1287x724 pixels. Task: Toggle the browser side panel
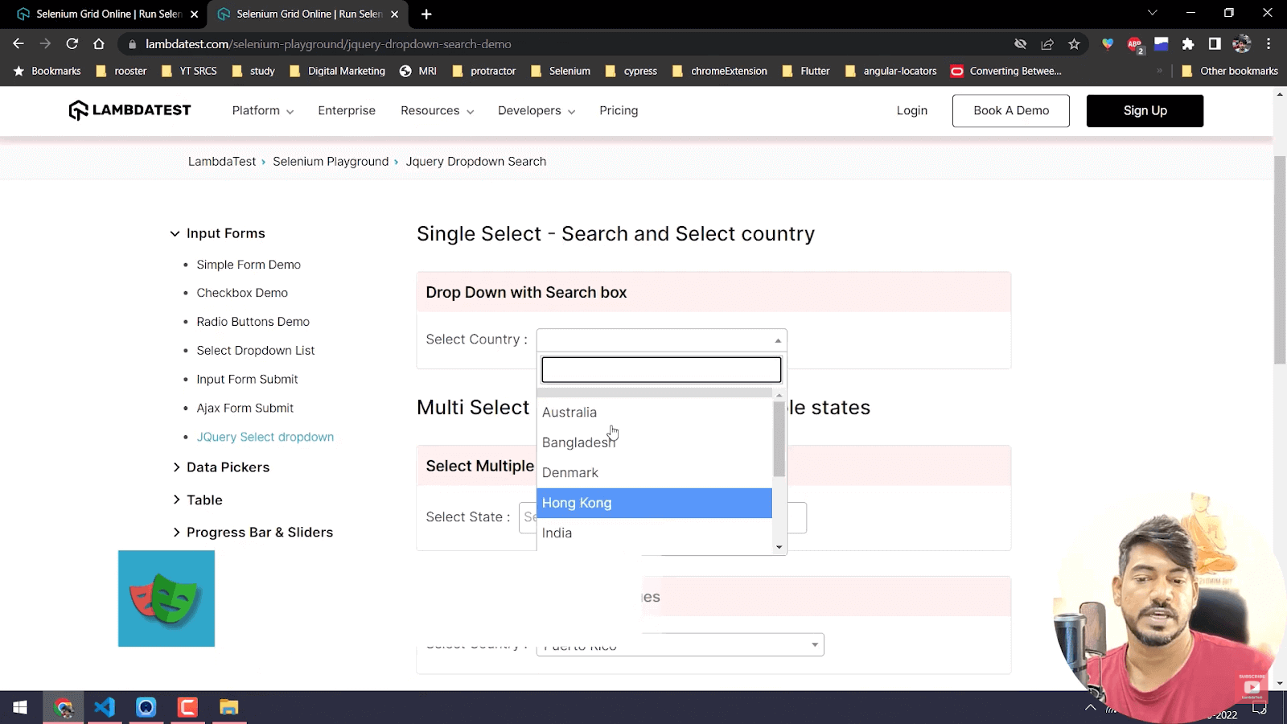click(x=1215, y=44)
